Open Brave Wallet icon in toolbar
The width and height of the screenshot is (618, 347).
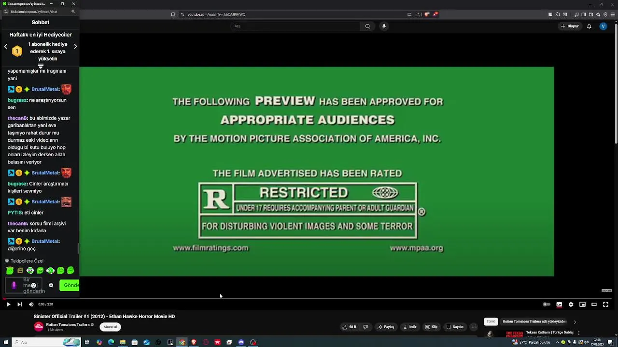point(591,14)
